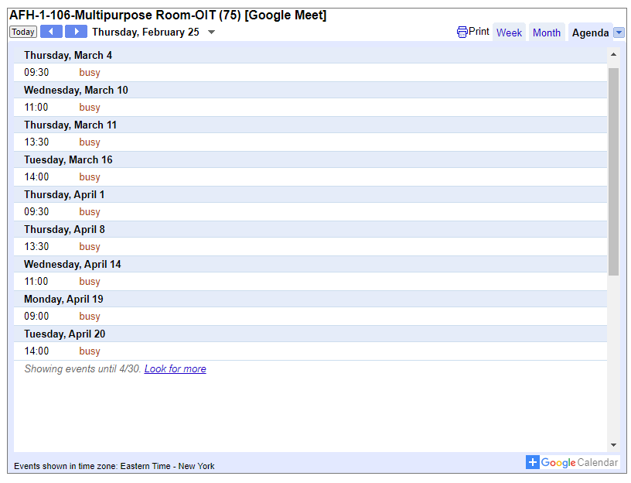Click the agenda vertical scrollbar thumb
This screenshot has height=483, width=631.
point(613,172)
